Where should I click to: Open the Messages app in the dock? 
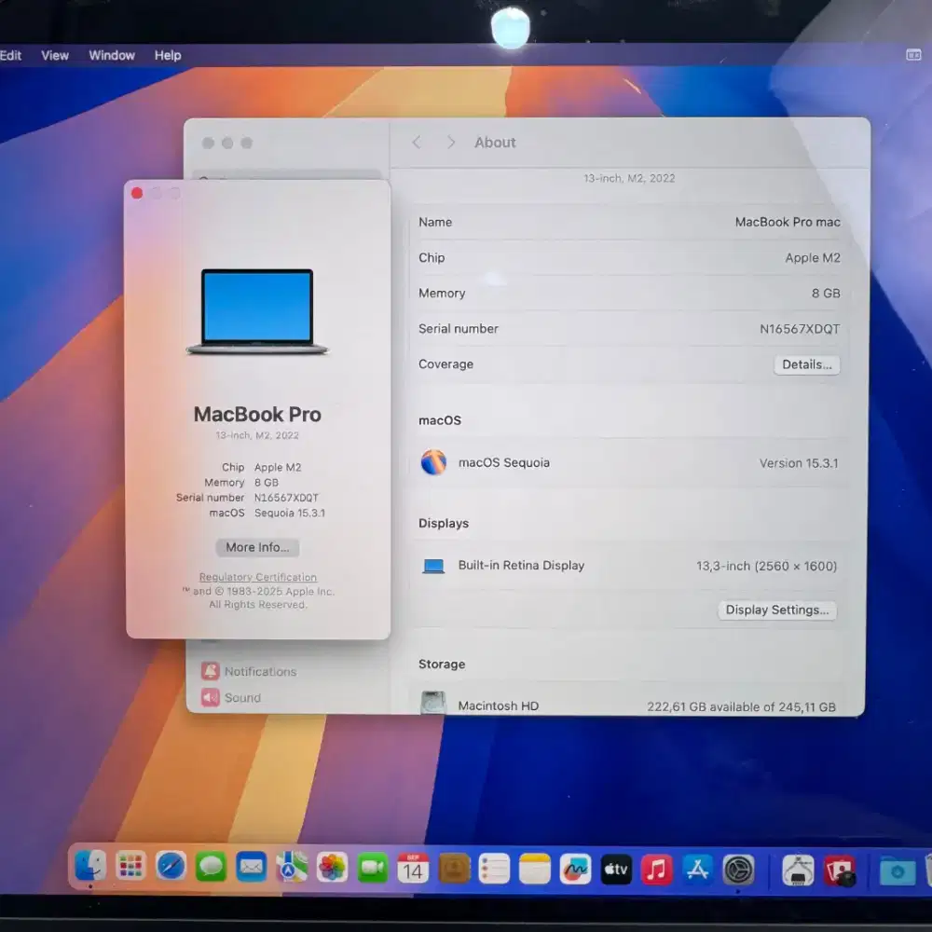click(211, 867)
